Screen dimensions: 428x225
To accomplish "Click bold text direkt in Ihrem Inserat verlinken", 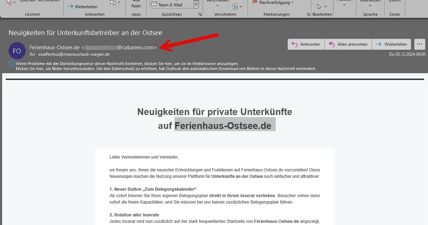I will (242, 195).
